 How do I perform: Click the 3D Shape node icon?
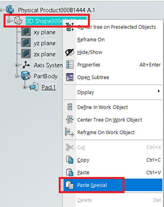[18, 21]
